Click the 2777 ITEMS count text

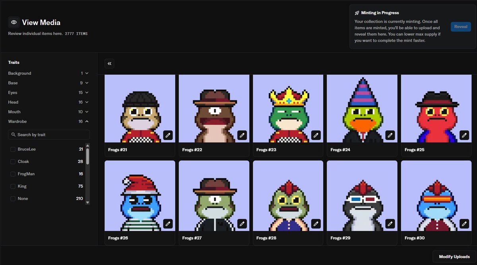76,34
